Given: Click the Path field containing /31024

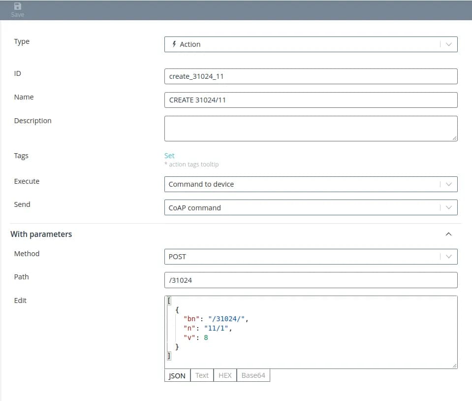Looking at the screenshot, I should tap(310, 280).
